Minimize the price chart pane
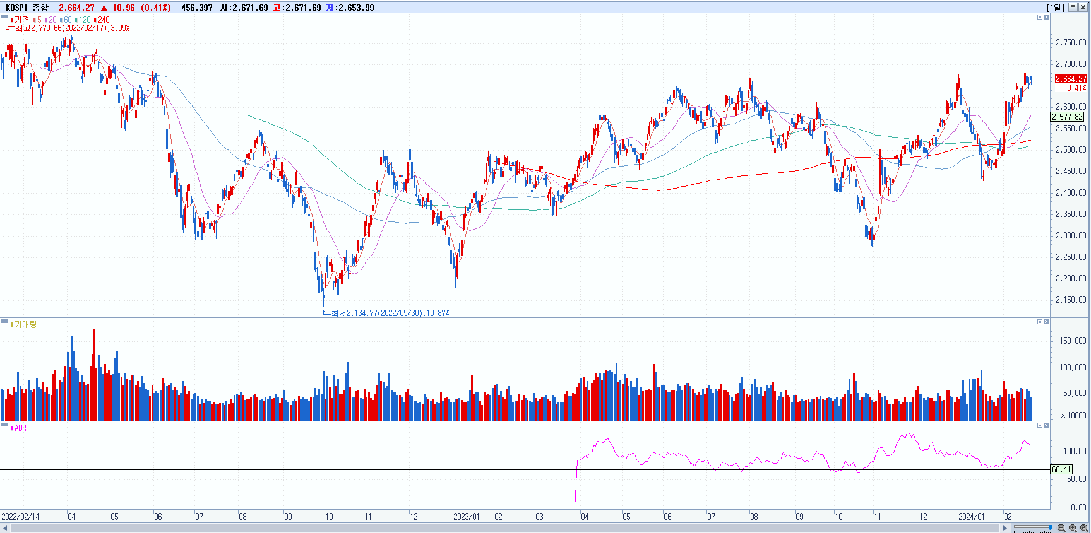Image resolution: width=1091 pixels, height=533 pixels. click(1040, 17)
